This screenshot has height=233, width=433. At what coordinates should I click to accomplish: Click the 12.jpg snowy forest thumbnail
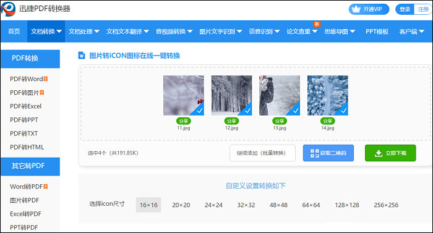[x=231, y=95]
